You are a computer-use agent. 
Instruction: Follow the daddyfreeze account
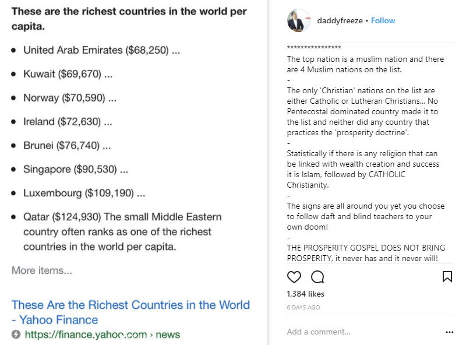(x=383, y=20)
